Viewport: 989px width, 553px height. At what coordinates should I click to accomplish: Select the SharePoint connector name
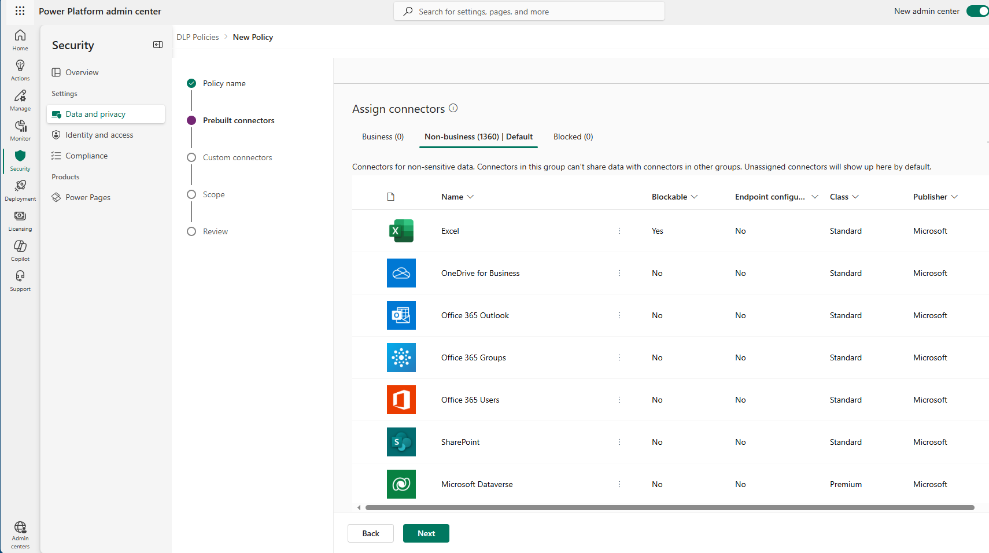point(460,442)
